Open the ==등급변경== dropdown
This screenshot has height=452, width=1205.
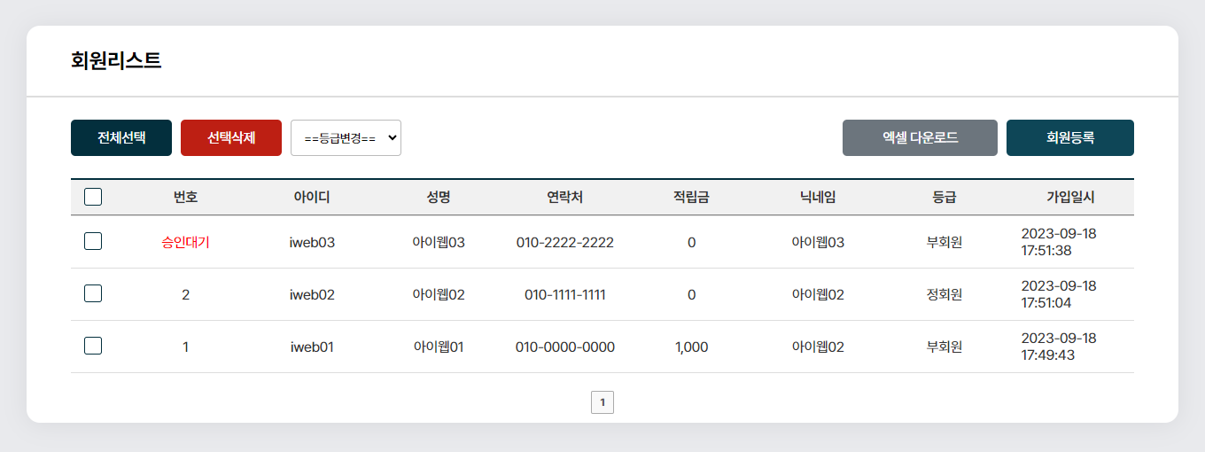point(346,138)
